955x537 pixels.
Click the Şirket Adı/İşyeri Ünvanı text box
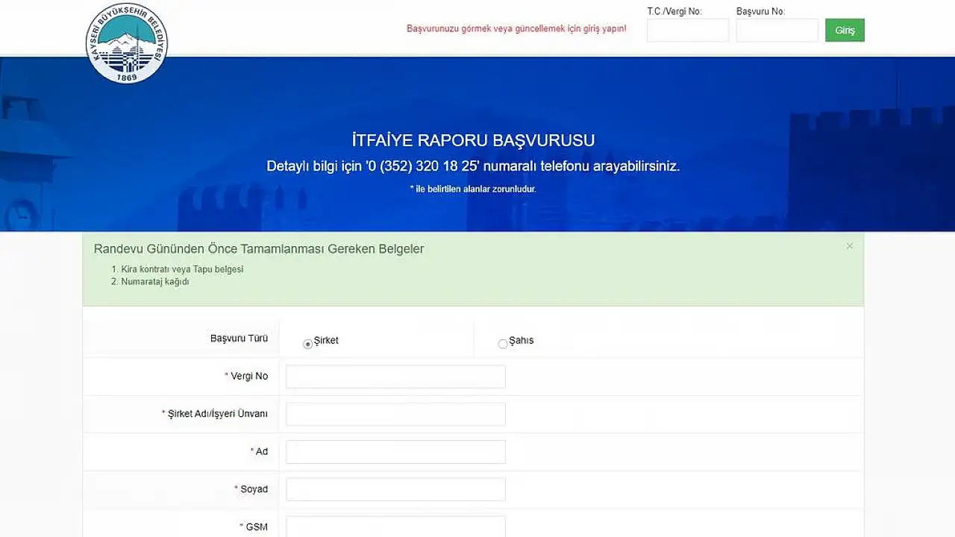pos(395,414)
